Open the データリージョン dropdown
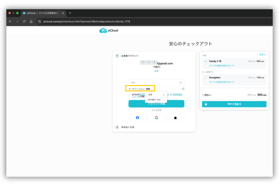Image resolution: width=279 pixels, height=186 pixels. (x=140, y=89)
